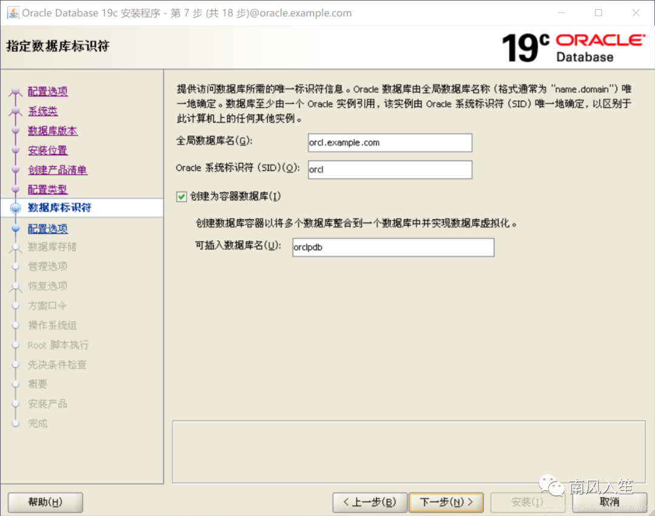Go back with 上一步(B) button

(x=370, y=502)
